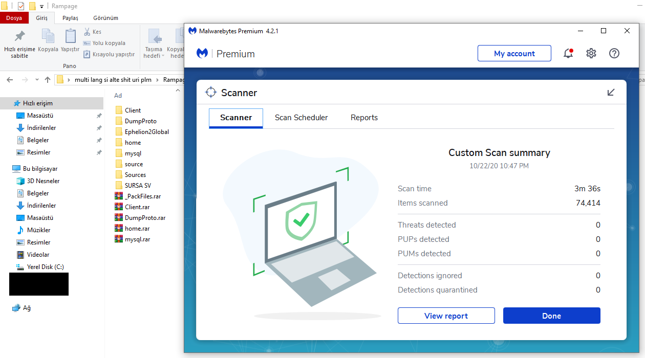Open Dosya menu in File Explorer
Image resolution: width=645 pixels, height=358 pixels.
pyautogui.click(x=14, y=18)
